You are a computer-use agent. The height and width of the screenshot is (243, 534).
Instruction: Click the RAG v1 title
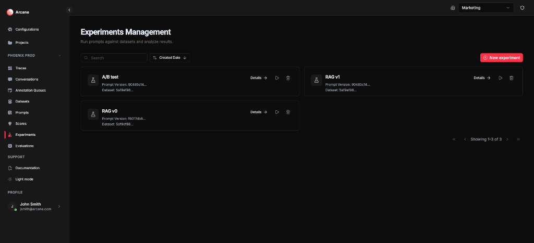tap(333, 77)
